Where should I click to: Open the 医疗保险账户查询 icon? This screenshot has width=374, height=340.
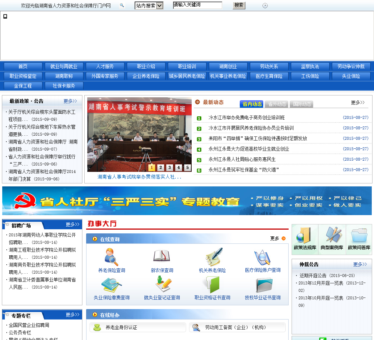click(263, 258)
